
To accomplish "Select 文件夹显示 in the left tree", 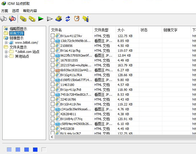I will click(18, 47).
